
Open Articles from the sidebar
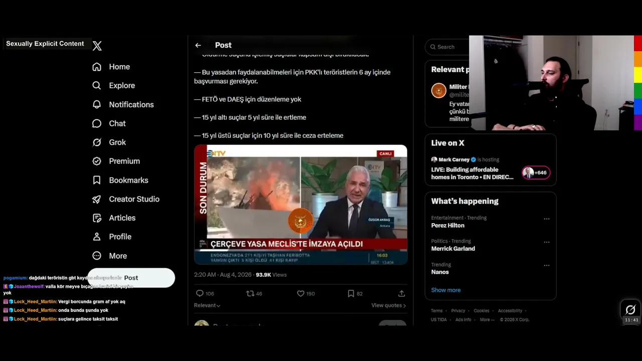point(114,218)
